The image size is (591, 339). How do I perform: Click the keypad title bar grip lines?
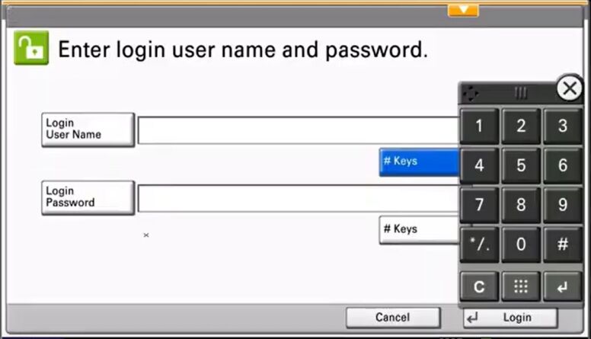[521, 92]
